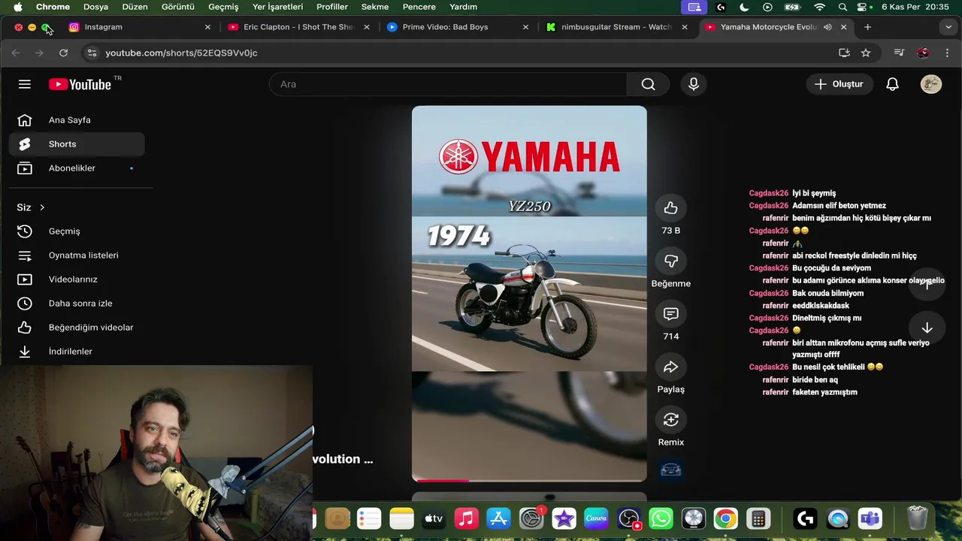
Task: Switch to the nimbusguitar Stream tab
Action: pyautogui.click(x=616, y=27)
